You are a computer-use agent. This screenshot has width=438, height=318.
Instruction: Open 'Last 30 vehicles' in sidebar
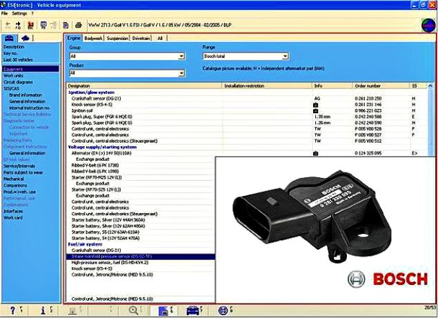pos(18,60)
